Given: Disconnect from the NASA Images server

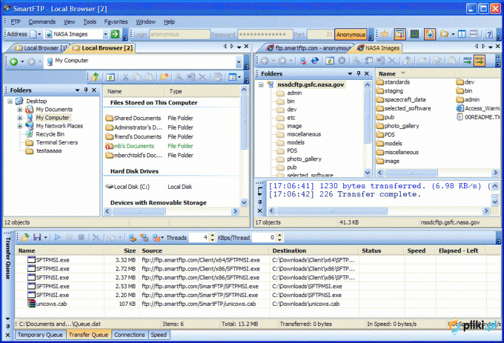Looking at the screenshot, I should [x=303, y=60].
